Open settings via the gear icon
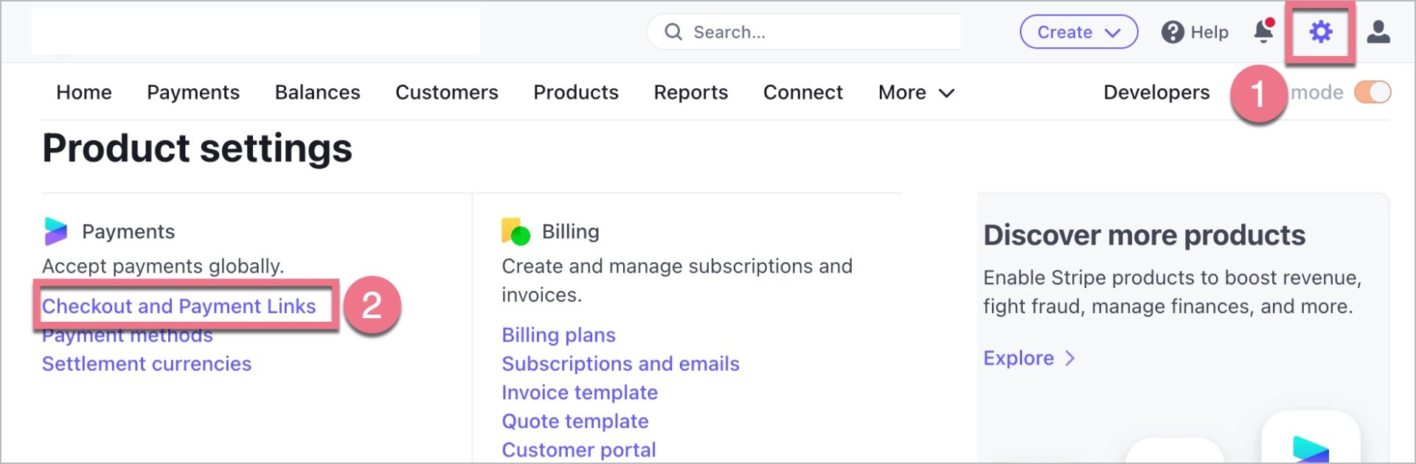 (x=1320, y=32)
